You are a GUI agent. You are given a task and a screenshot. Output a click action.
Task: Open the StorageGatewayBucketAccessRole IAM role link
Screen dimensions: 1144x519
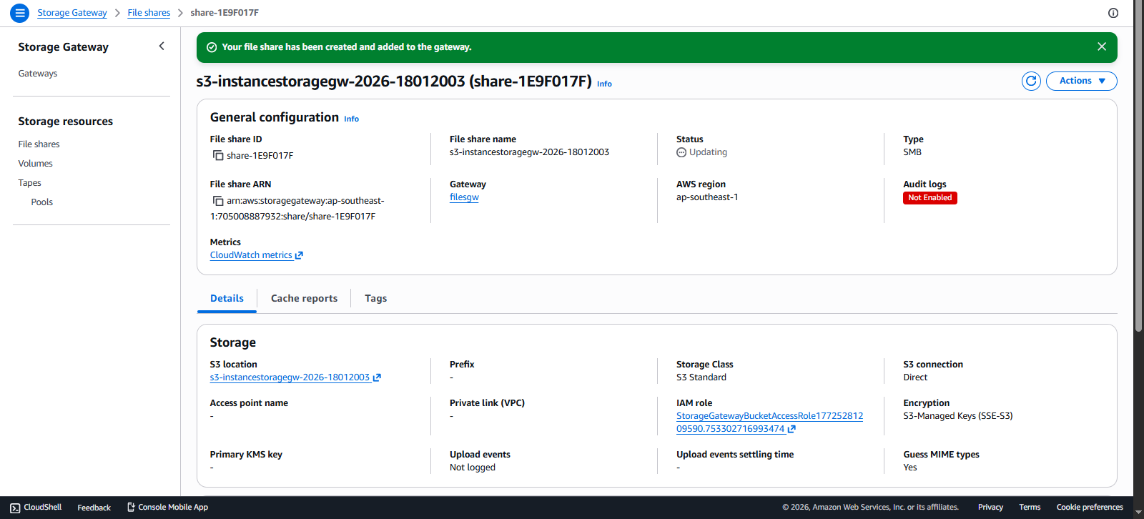tap(769, 422)
